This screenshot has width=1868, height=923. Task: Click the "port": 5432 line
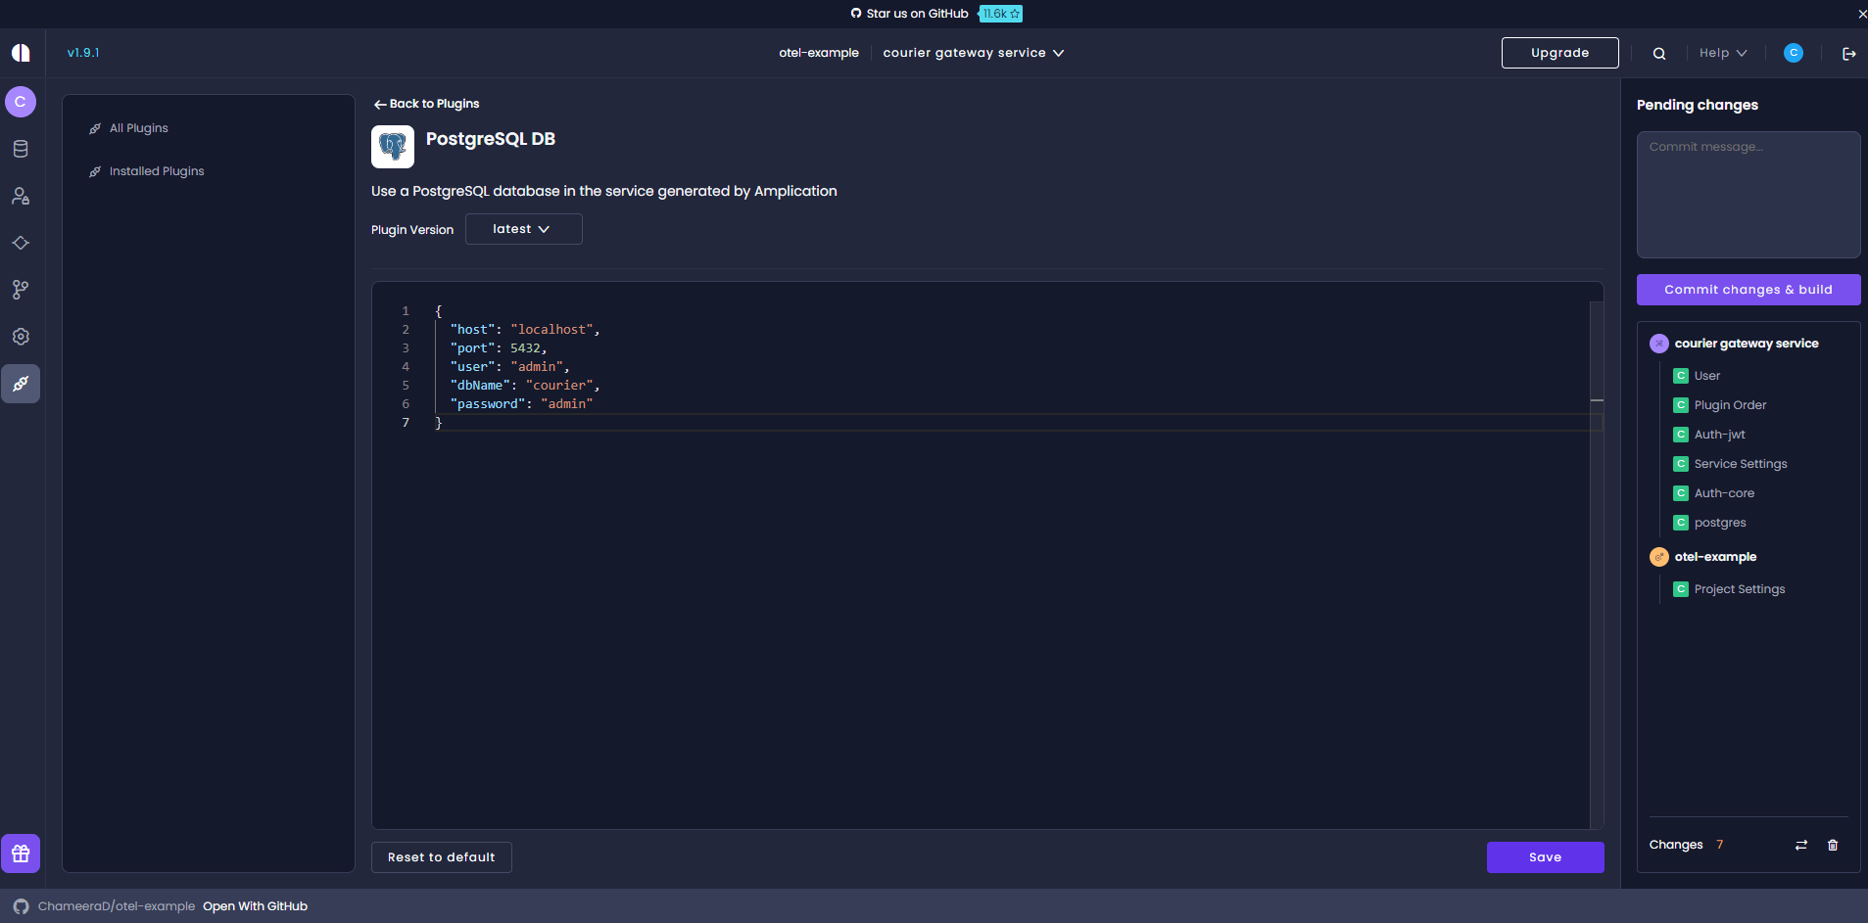pos(499,348)
